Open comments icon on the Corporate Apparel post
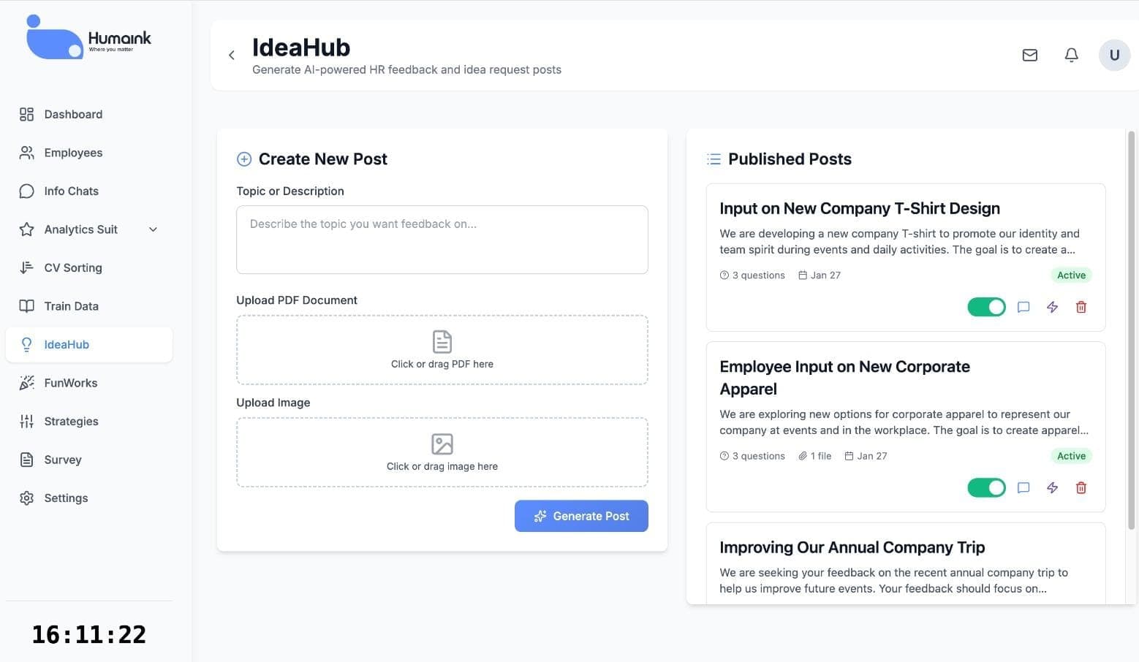The height and width of the screenshot is (662, 1139). [x=1023, y=487]
